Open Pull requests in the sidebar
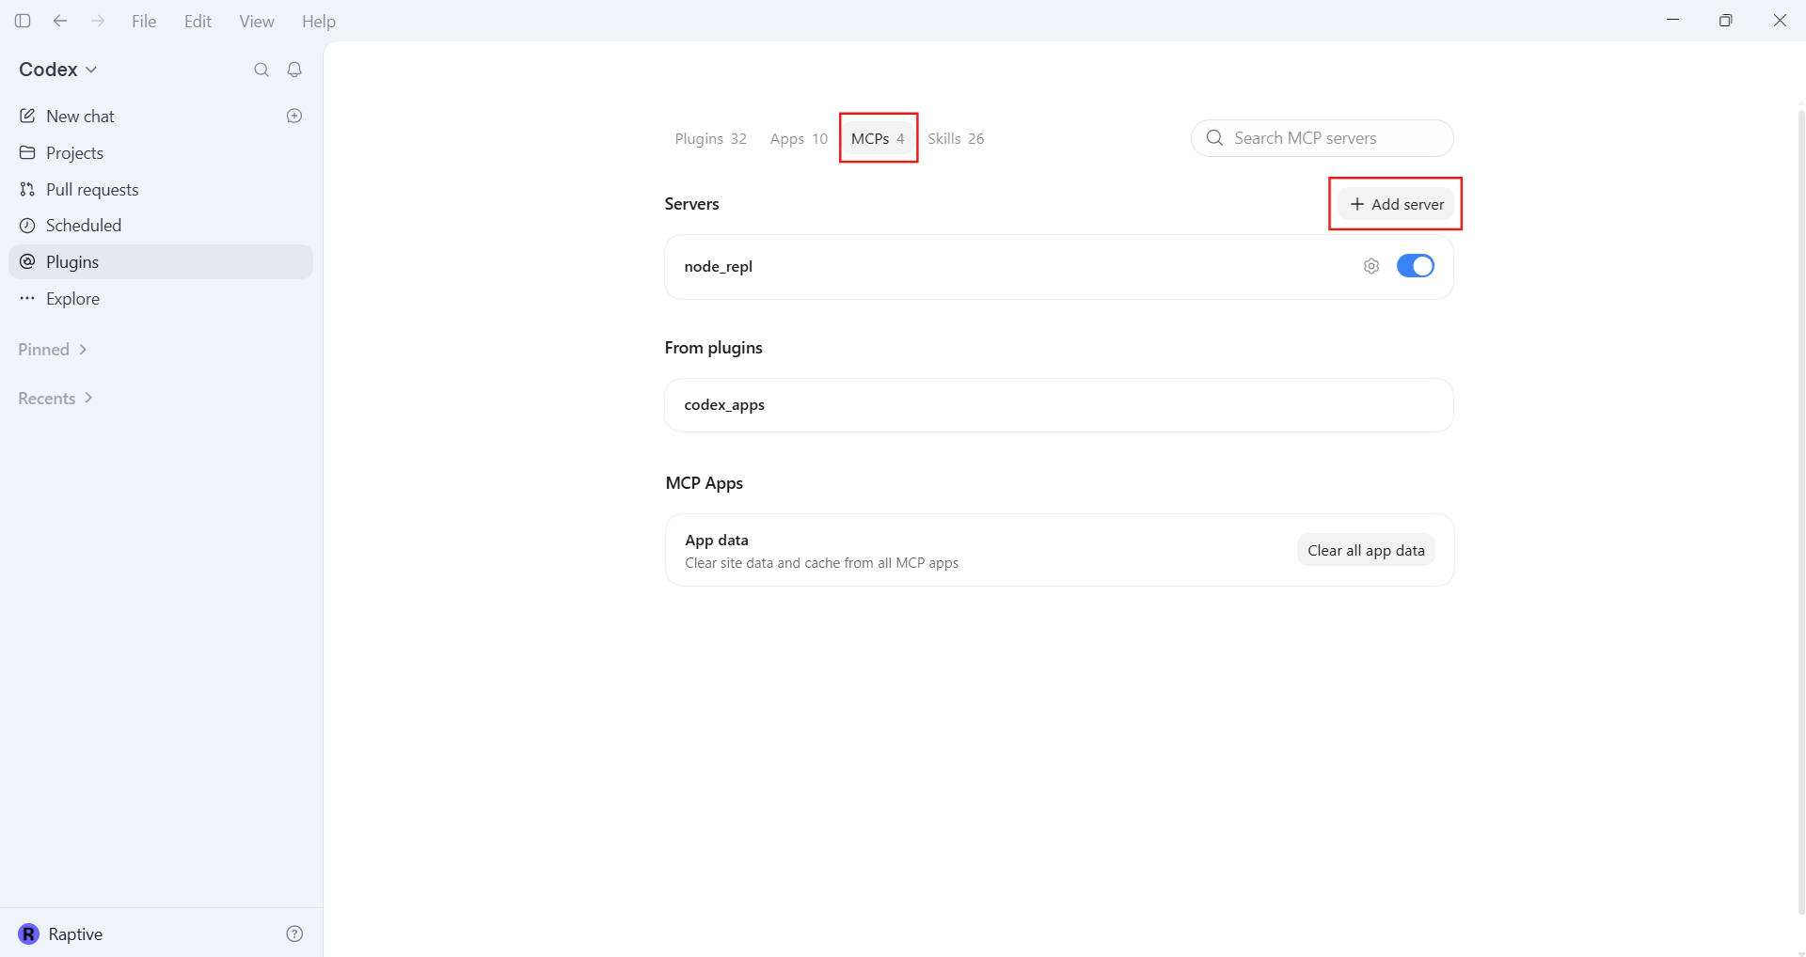Screen dimensions: 1806x957 tap(161, 189)
